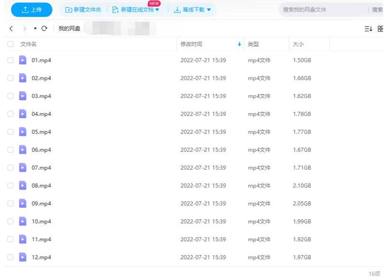Expand the 新建在线文档 dropdown arrow
The image size is (386, 278).
158,9
